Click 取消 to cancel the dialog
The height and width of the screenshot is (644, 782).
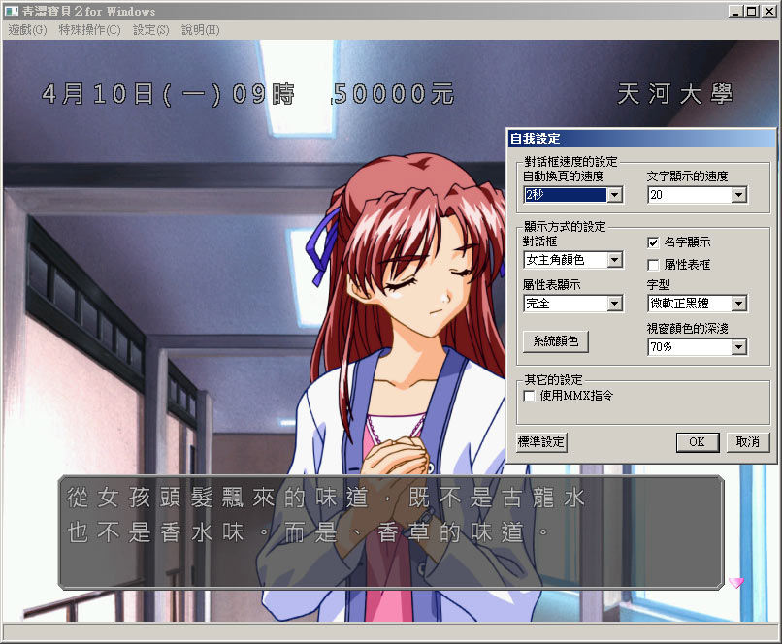[747, 442]
